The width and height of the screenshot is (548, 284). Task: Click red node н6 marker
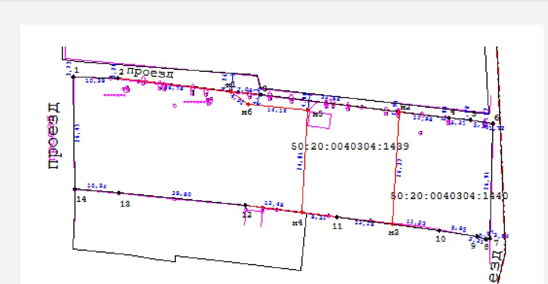(x=248, y=104)
